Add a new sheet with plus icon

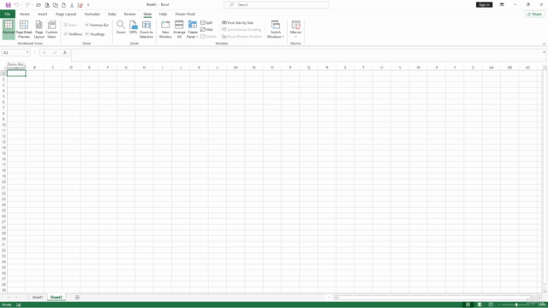[77, 297]
